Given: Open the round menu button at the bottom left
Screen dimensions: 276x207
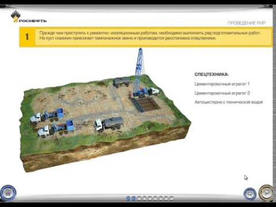Looking at the screenshot, I should pos(8,193).
